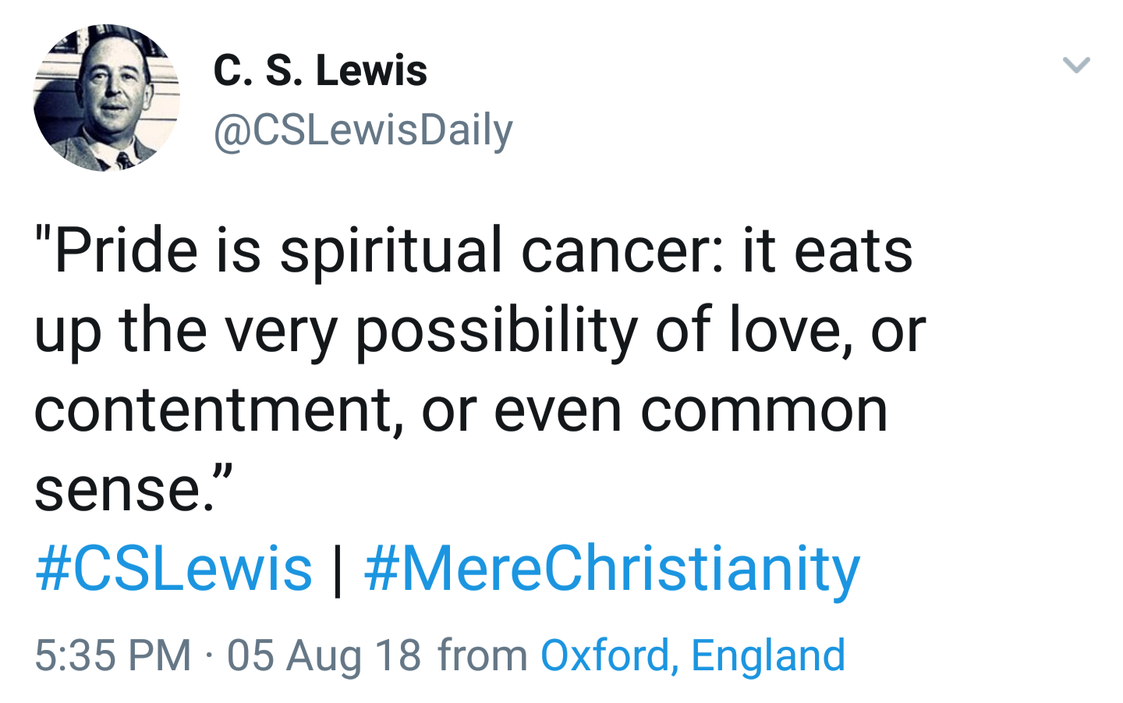Click the pipe separator between the hashtags

coord(338,568)
